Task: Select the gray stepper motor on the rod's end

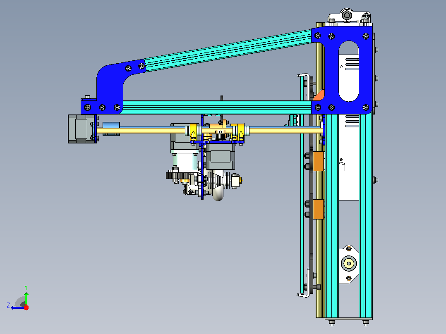Action: (82, 129)
